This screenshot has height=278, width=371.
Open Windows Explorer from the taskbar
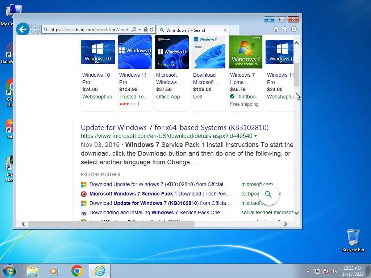(x=32, y=271)
